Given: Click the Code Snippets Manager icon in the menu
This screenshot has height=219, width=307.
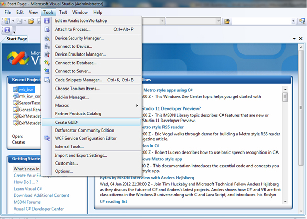Looking at the screenshot, I should point(47,80).
